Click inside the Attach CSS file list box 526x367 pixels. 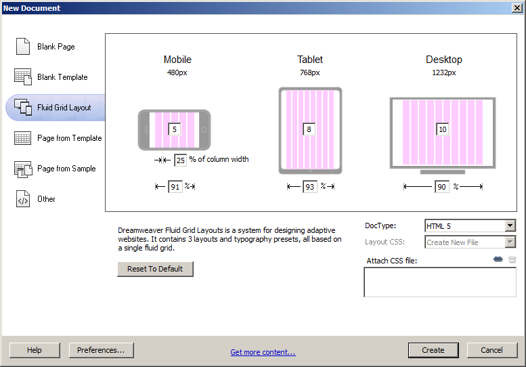click(440, 282)
